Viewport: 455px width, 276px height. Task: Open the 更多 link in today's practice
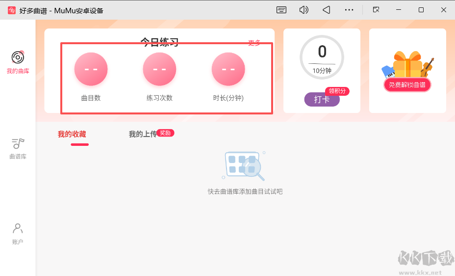[254, 43]
